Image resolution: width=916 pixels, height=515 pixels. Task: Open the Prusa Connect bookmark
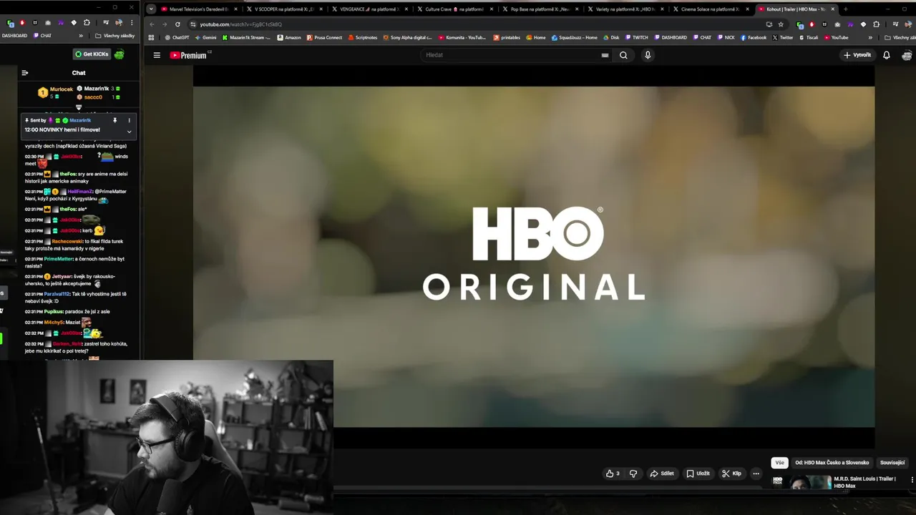point(324,37)
